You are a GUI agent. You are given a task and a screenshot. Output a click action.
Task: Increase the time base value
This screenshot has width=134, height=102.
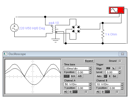[x=90, y=68]
